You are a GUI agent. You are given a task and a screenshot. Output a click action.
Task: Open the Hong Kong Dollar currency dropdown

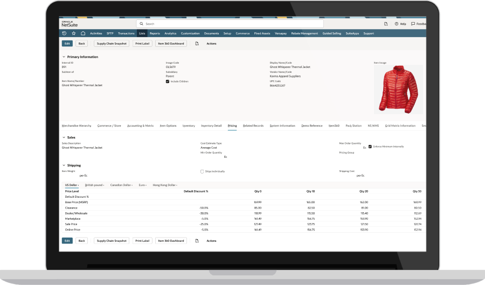tap(165, 185)
